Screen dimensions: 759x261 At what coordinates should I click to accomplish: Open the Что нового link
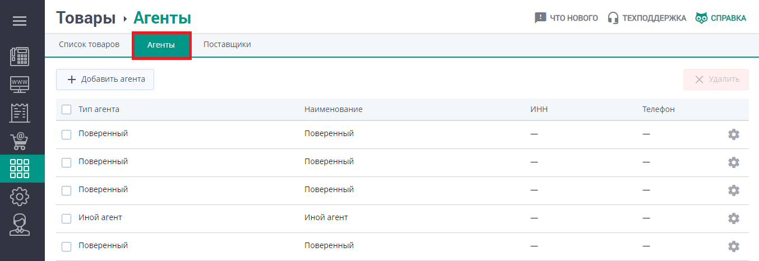point(566,18)
